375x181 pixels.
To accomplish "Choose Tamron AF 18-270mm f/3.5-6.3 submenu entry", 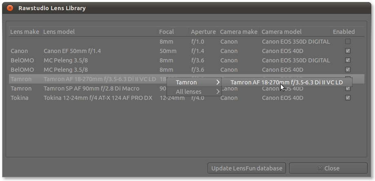I will pyautogui.click(x=287, y=82).
